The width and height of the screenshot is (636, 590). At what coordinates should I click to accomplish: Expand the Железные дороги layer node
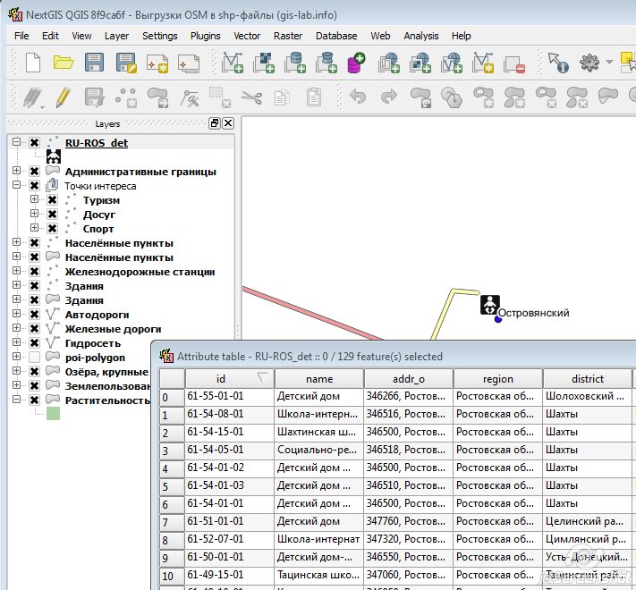click(x=16, y=327)
